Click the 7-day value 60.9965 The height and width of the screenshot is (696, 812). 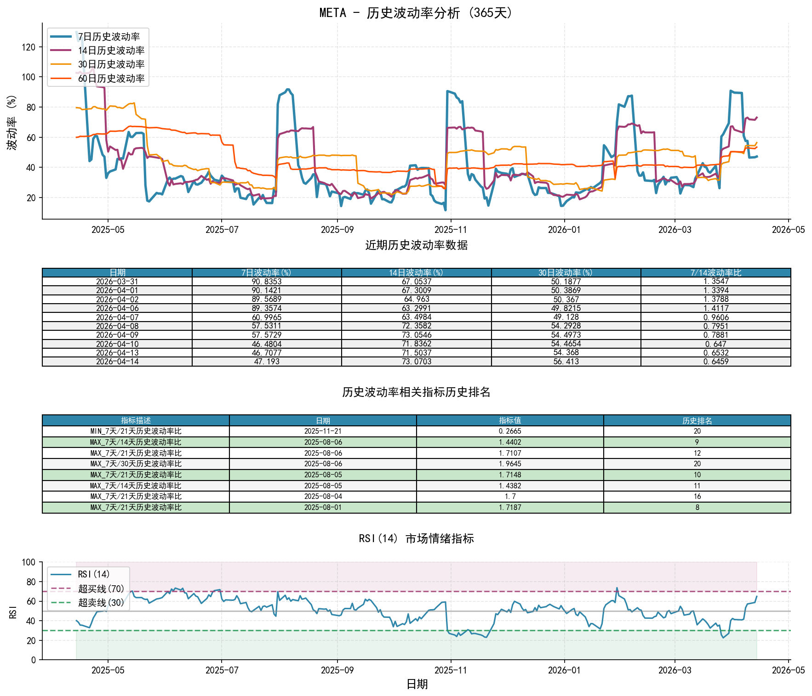click(x=267, y=317)
